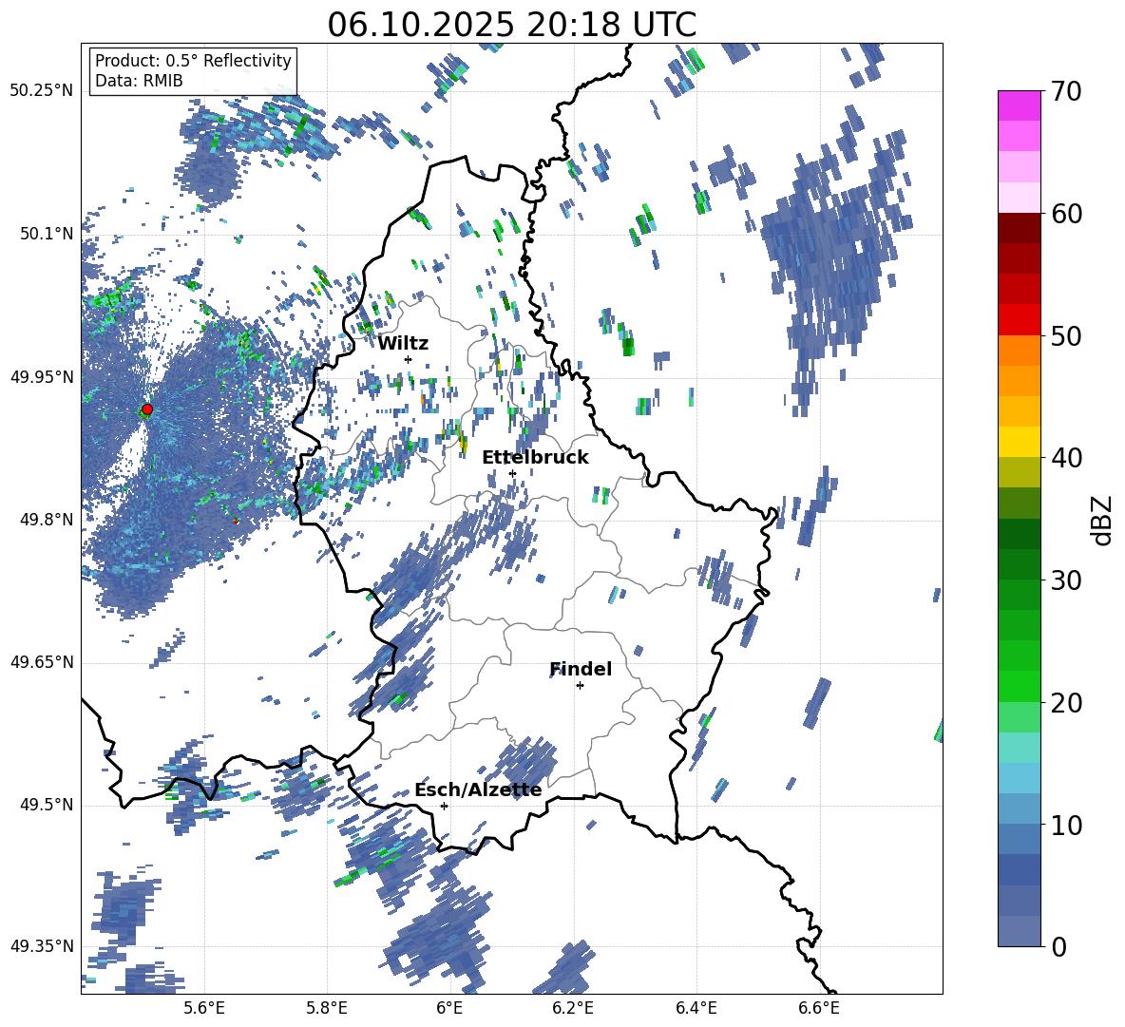Click the Wiltz city label
This screenshot has width=1125, height=1027.
coord(403,343)
